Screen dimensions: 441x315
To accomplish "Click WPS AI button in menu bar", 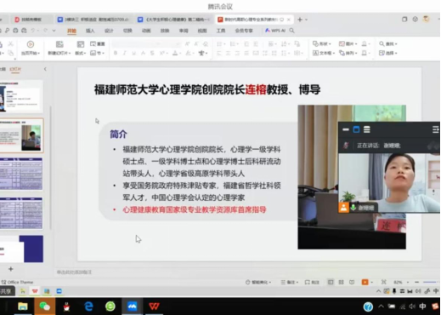I will (x=275, y=31).
